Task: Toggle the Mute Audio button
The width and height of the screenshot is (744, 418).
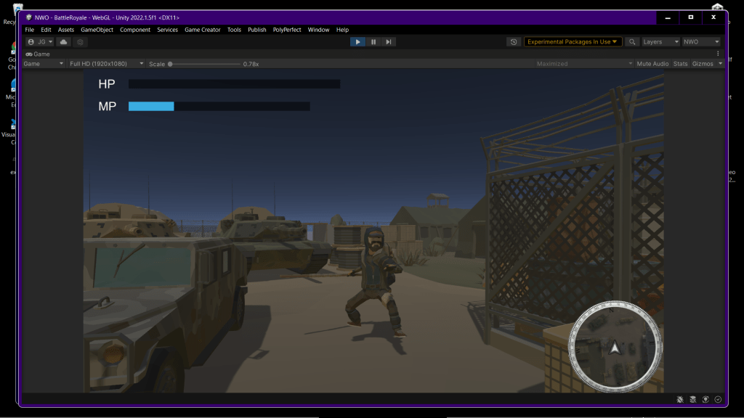Action: pos(652,64)
